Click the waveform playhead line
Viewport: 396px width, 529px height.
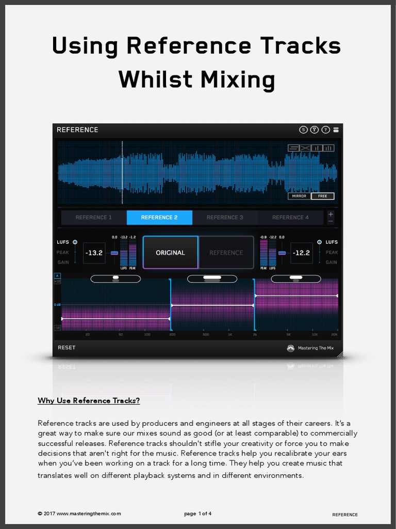[122, 173]
